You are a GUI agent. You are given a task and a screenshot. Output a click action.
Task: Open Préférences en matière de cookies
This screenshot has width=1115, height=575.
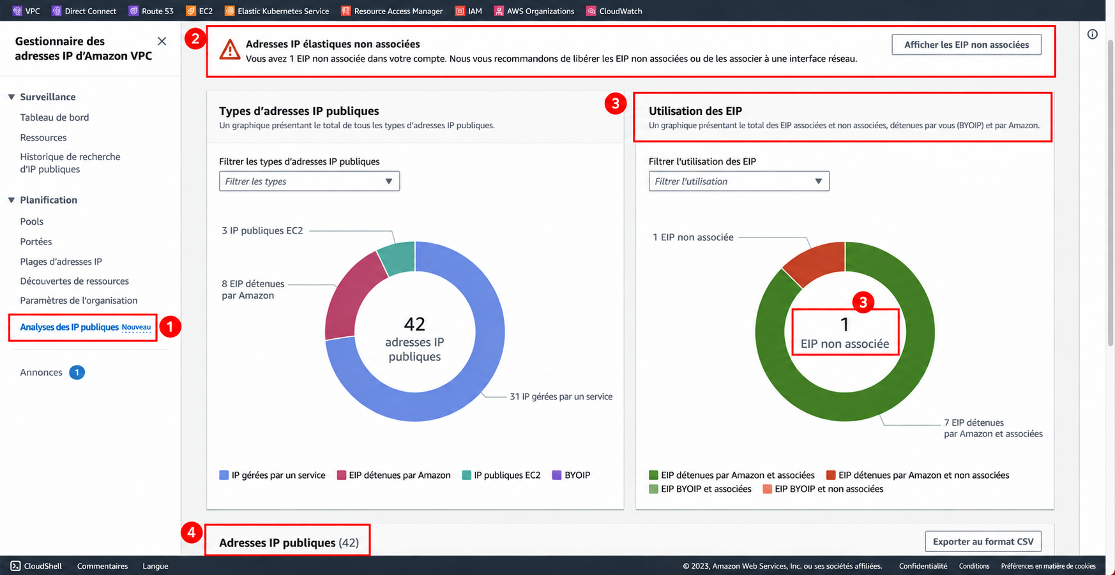click(x=1048, y=566)
